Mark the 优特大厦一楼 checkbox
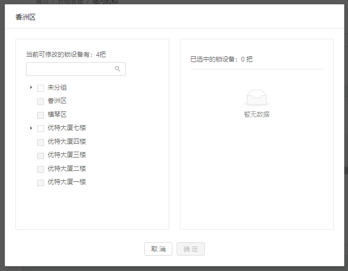This screenshot has height=271, width=348. 40,182
